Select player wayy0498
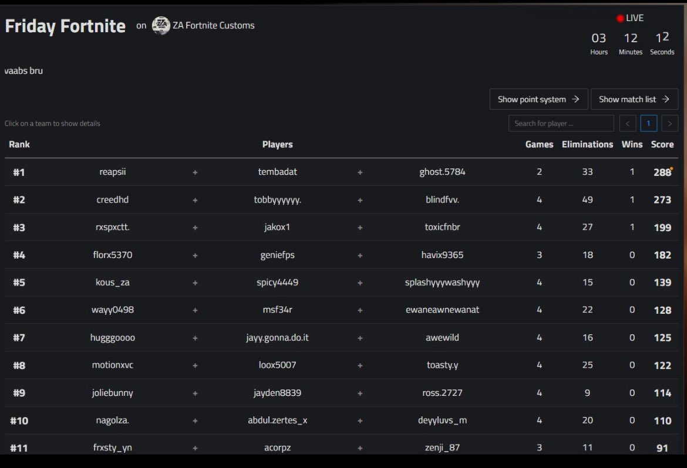Viewport: 687px width, 468px height. point(113,310)
